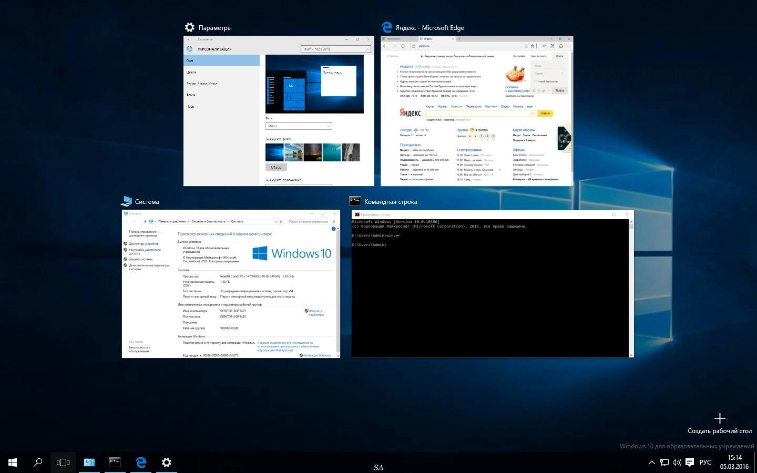Toggle the Task View taskbar button
This screenshot has width=757, height=473.
coord(63,462)
